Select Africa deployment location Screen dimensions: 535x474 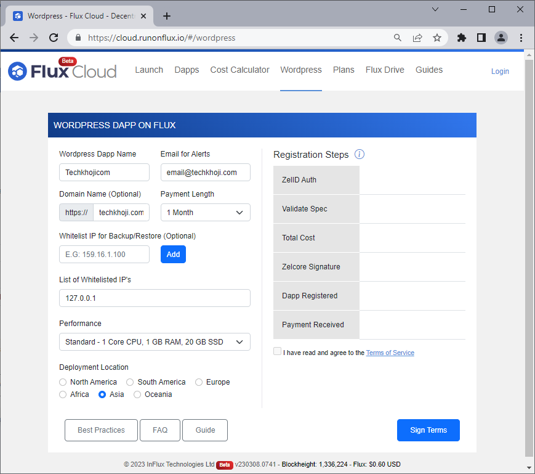coord(63,394)
